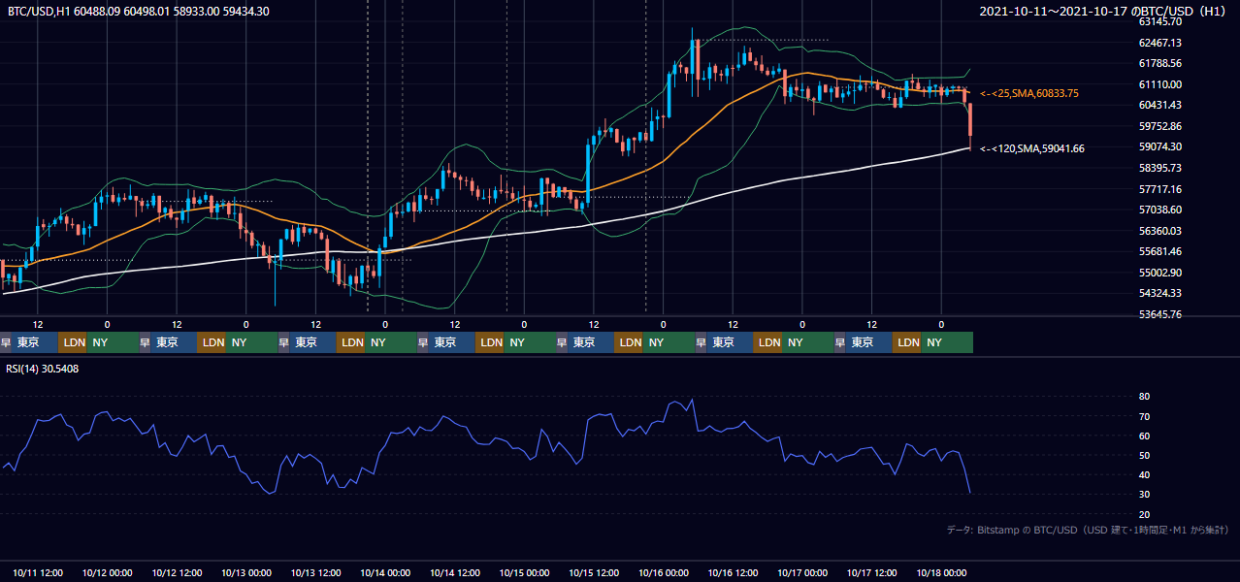Select the 10/16 12:00 time label
The height and width of the screenshot is (582, 1240).
pyautogui.click(x=734, y=573)
